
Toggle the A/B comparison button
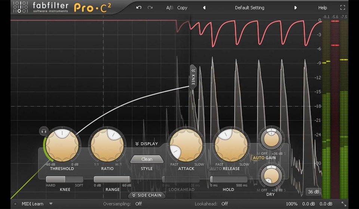point(170,8)
